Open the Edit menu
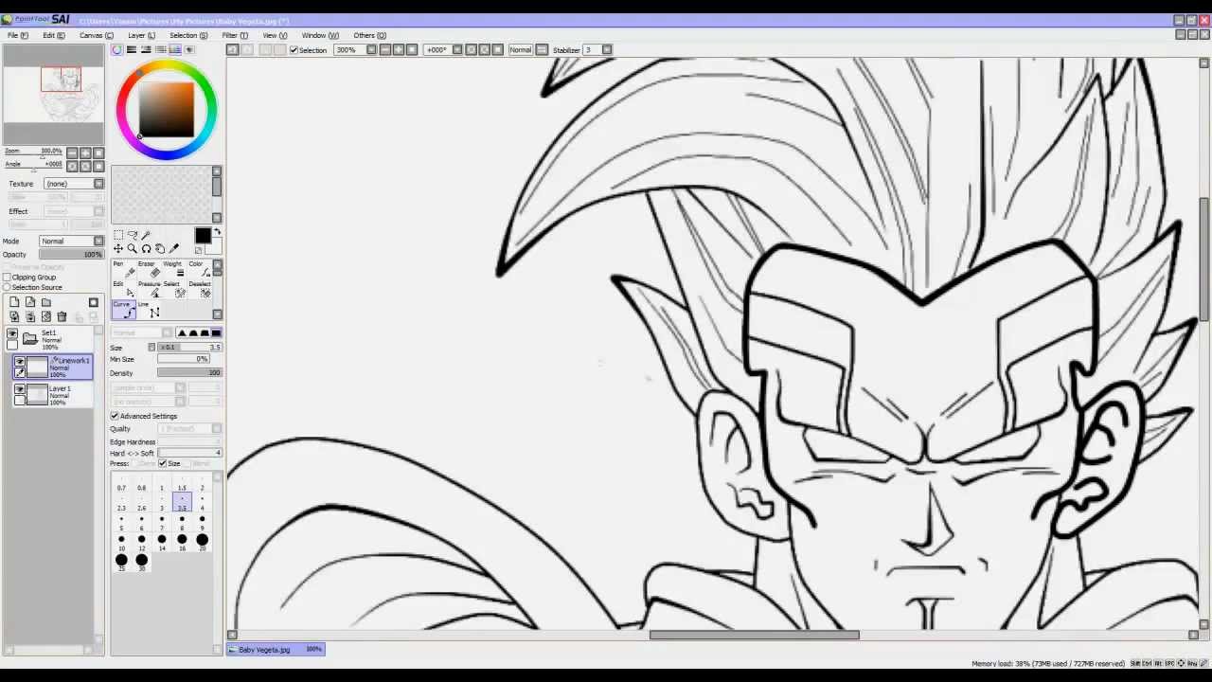Image resolution: width=1212 pixels, height=682 pixels. [53, 35]
